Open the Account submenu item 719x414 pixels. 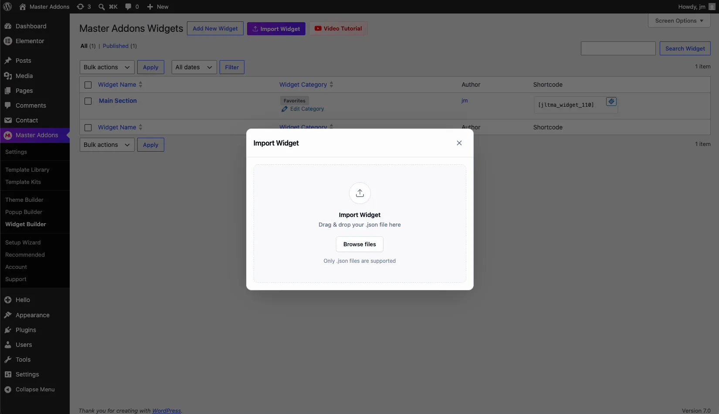click(x=16, y=267)
